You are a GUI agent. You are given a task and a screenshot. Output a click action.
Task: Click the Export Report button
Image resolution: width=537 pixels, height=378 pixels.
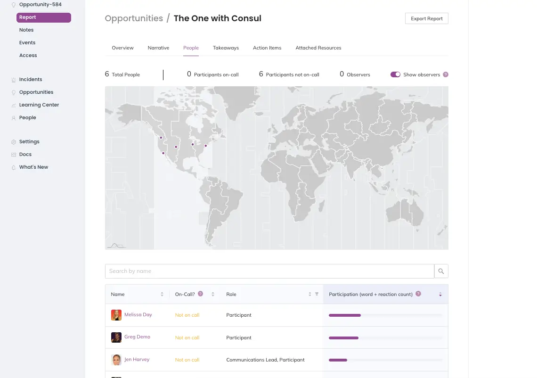(427, 18)
